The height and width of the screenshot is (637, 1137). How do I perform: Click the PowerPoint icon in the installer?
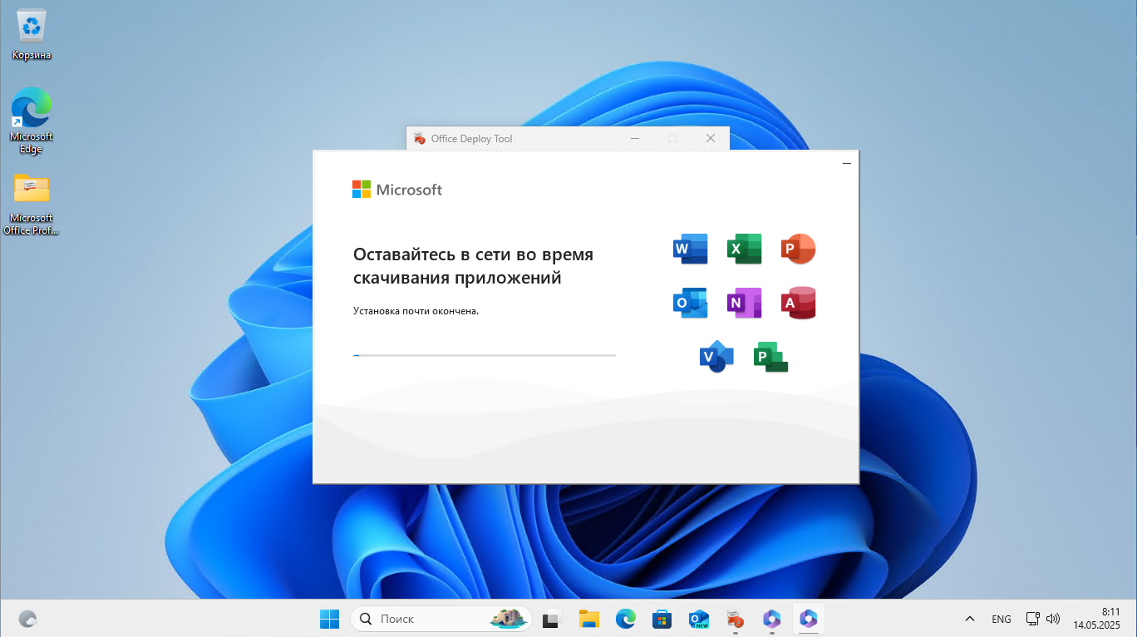click(798, 249)
